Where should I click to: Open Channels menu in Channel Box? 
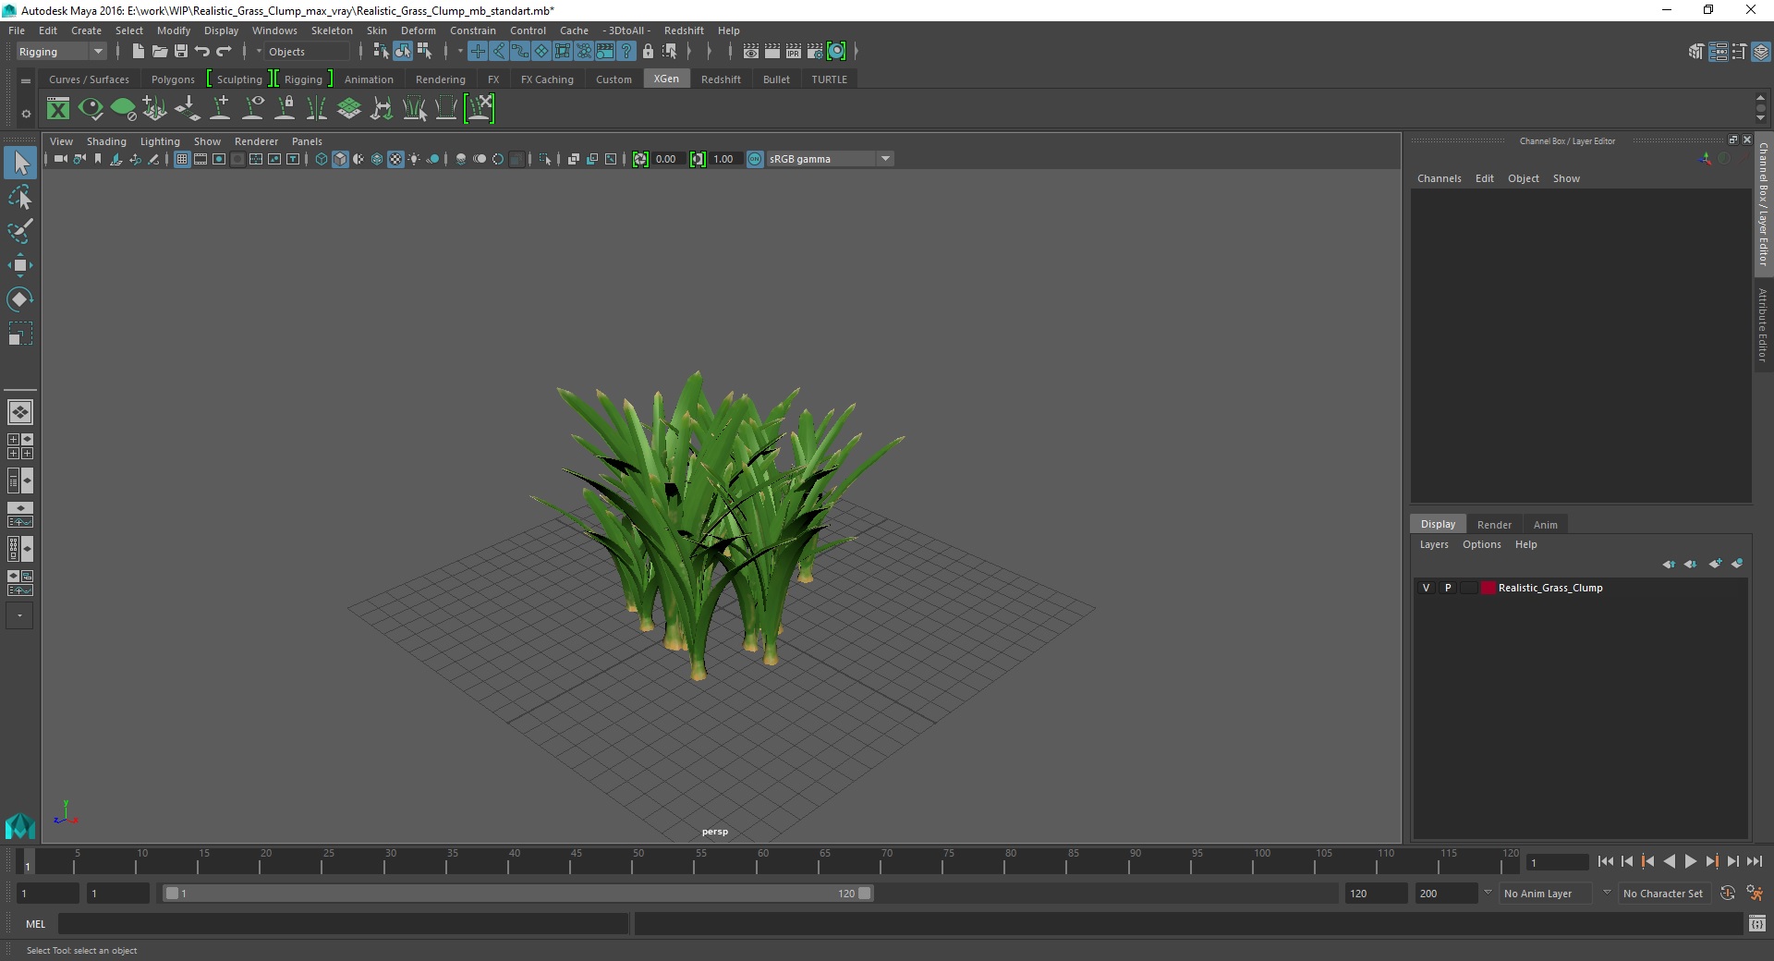pyautogui.click(x=1439, y=178)
